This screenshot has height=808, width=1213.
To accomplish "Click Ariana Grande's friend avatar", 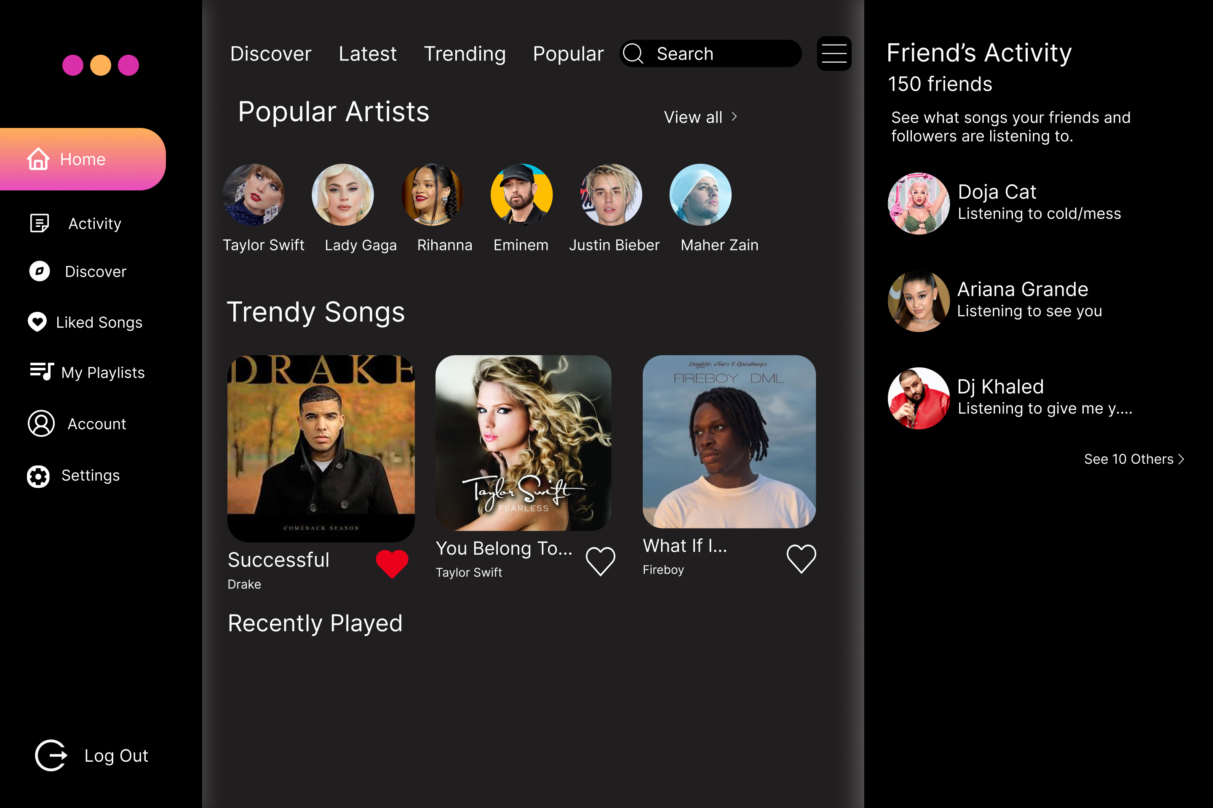I will point(919,301).
